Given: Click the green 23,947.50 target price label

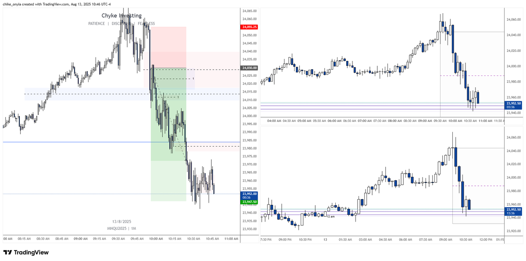Looking at the screenshot, I should [x=249, y=202].
